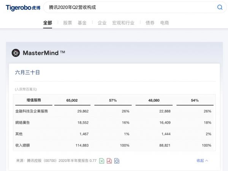Switch to the 债券 tab

coord(150,23)
